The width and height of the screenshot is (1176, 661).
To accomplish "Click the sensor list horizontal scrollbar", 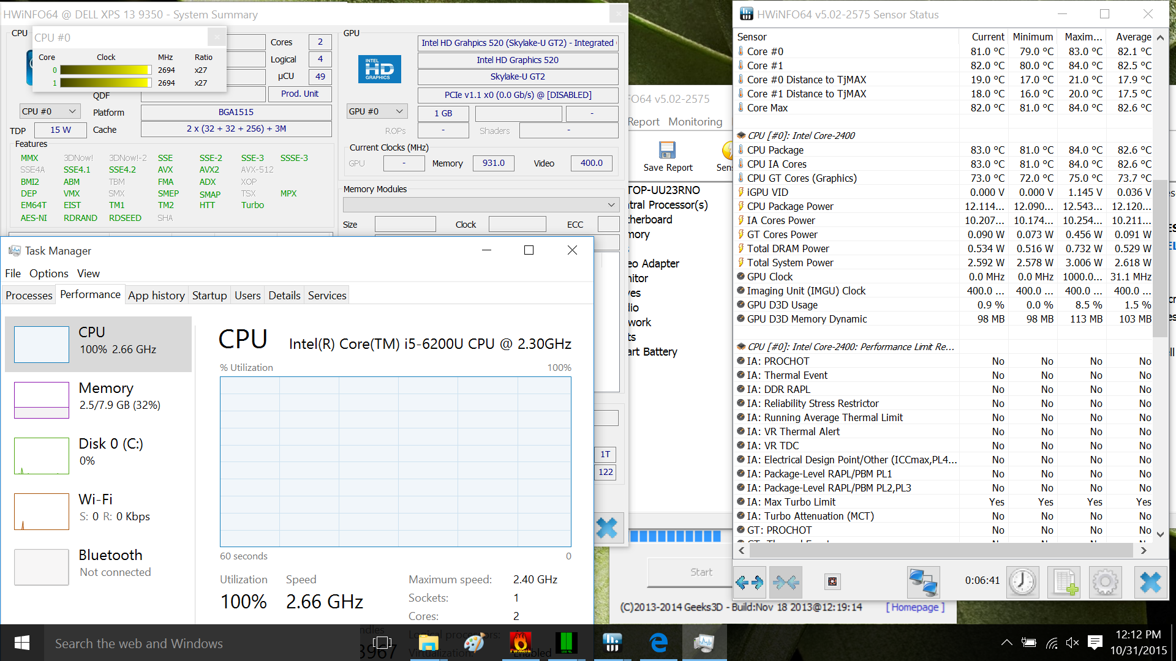I will tap(942, 550).
